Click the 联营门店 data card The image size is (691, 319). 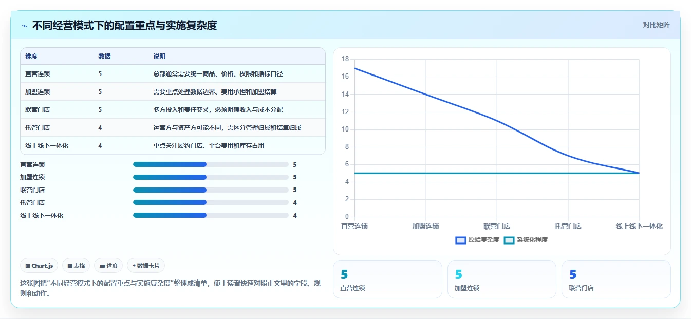click(616, 279)
